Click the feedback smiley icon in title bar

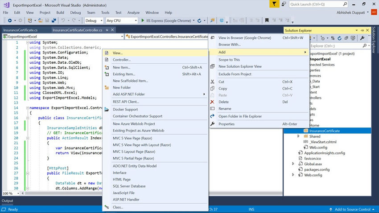point(285,4)
